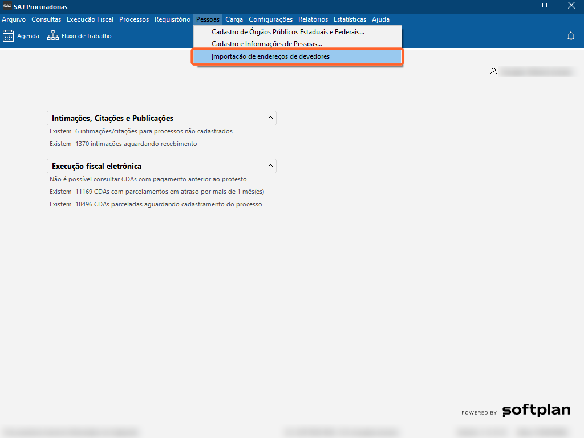Viewport: 584px width, 438px height.
Task: Open the Ajuda menu
Action: pos(380,19)
